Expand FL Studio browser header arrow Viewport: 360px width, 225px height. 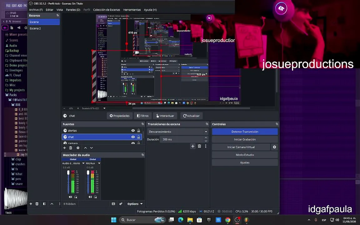coord(3,21)
